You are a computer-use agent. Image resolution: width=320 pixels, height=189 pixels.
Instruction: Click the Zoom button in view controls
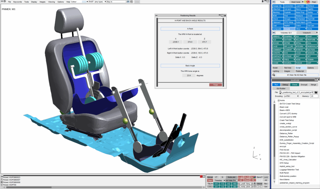pos(247,180)
